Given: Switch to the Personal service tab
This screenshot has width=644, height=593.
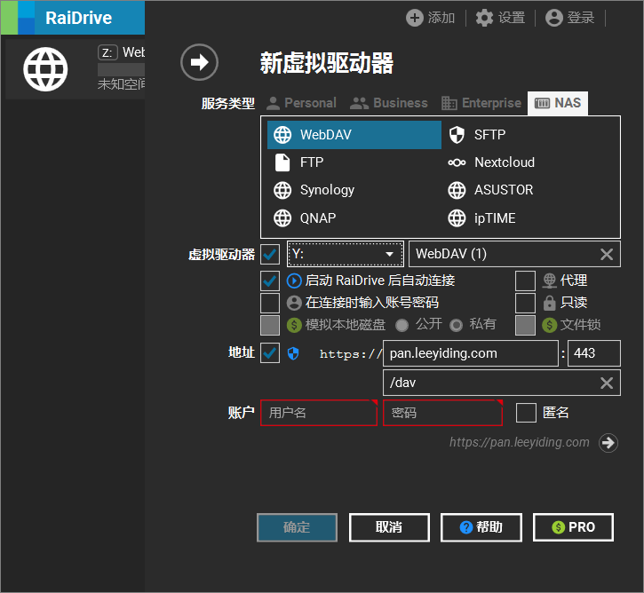Looking at the screenshot, I should coord(300,103).
